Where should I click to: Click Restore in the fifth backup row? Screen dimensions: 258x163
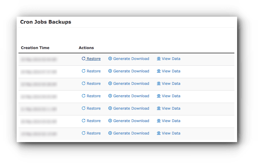point(91,108)
